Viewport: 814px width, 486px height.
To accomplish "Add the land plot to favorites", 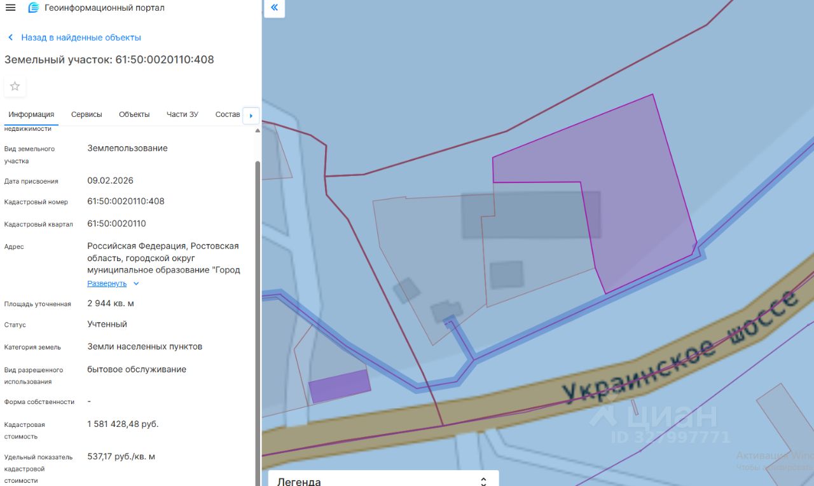I will click(x=15, y=86).
